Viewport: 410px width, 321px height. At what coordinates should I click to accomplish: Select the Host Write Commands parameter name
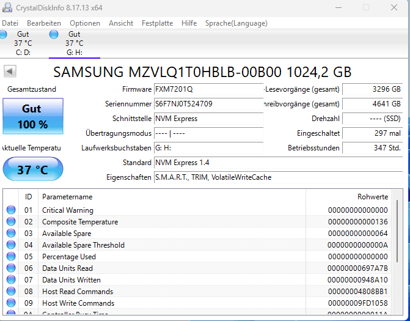(x=78, y=303)
